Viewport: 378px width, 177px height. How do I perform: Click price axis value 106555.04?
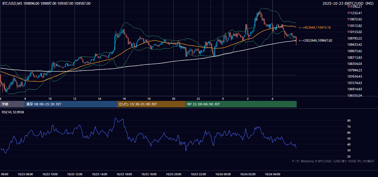(355, 96)
